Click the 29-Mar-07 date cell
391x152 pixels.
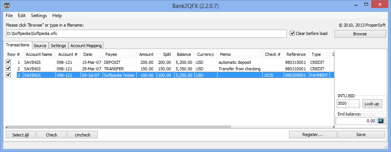click(92, 68)
